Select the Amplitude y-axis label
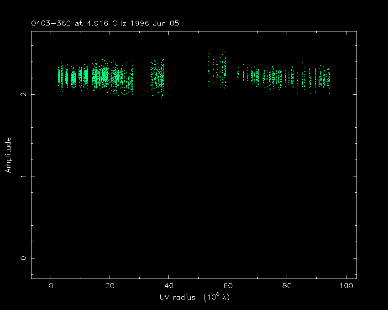 pyautogui.click(x=8, y=155)
